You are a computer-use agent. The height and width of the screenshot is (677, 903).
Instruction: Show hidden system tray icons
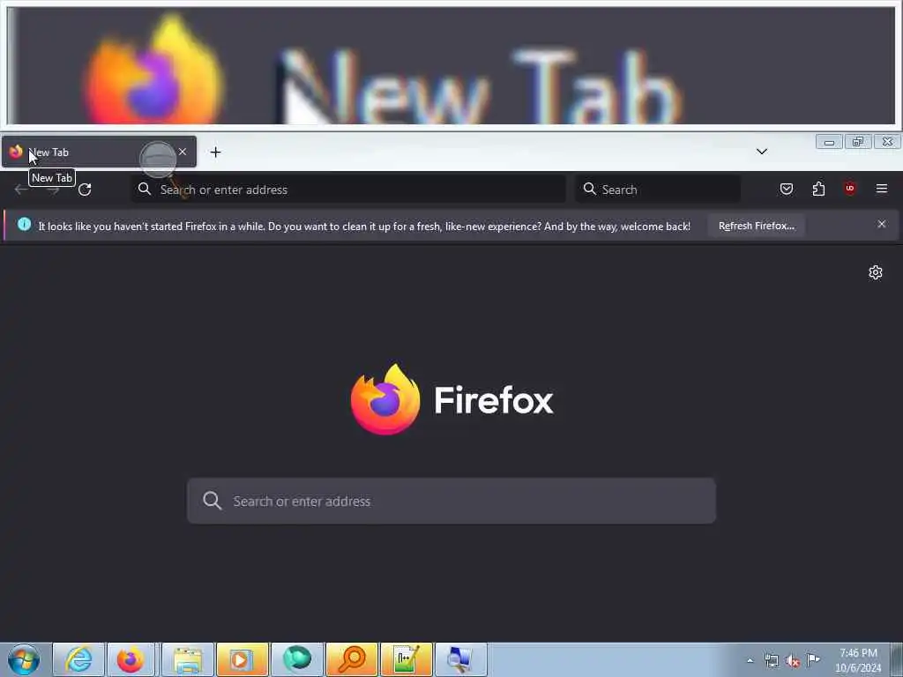tap(750, 660)
